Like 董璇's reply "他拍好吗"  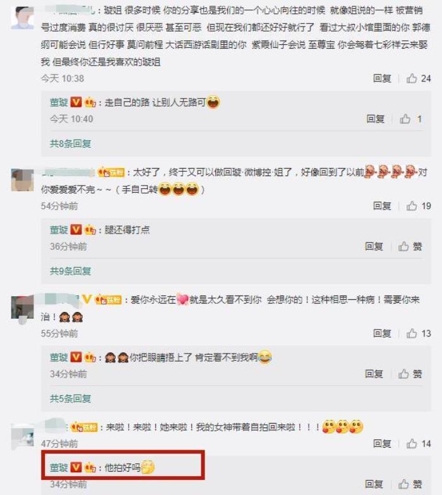coord(410,484)
